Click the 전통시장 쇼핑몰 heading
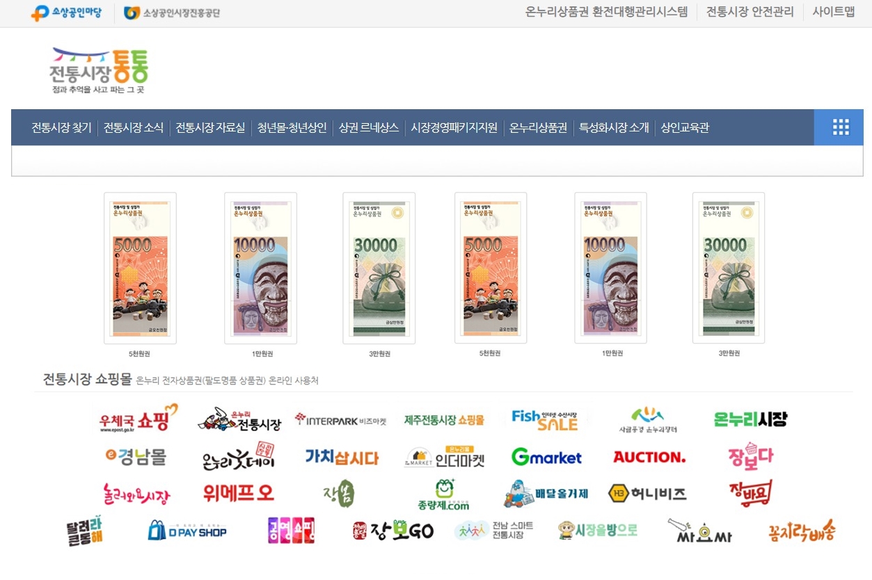This screenshot has height=580, width=872. click(x=87, y=379)
